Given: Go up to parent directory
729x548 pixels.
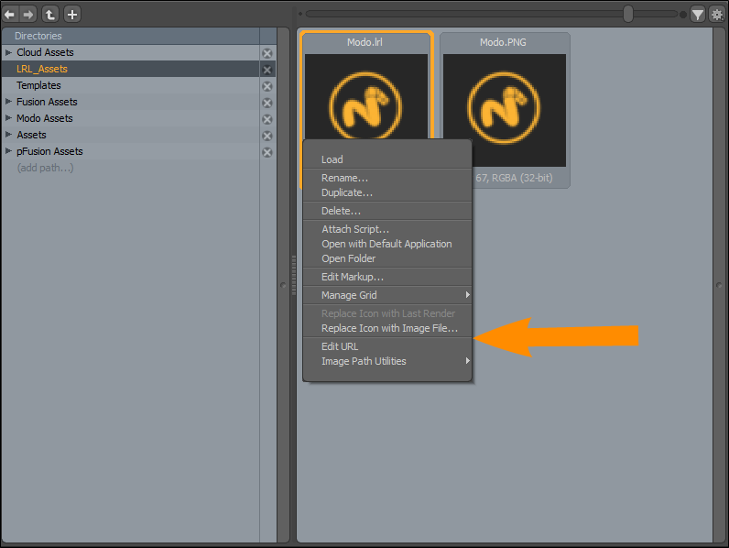Looking at the screenshot, I should (x=50, y=14).
